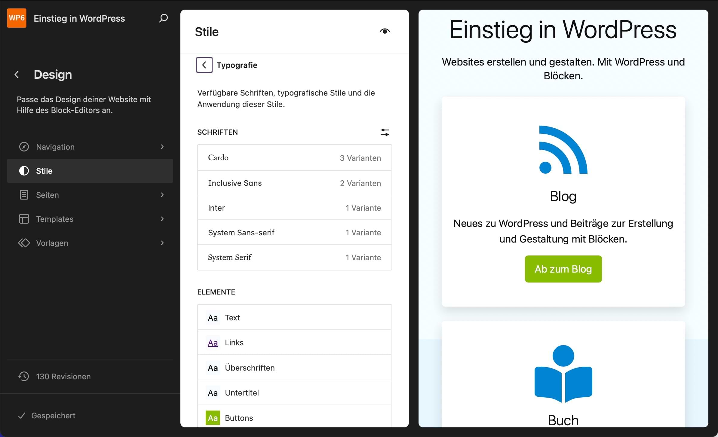
Task: Expand the Templates chevron arrow
Action: point(162,219)
